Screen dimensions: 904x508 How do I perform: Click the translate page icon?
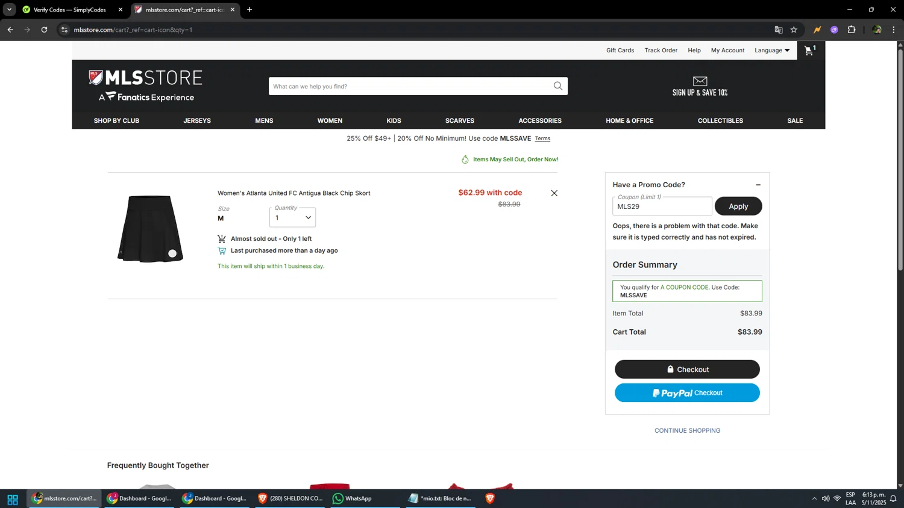tap(778, 29)
